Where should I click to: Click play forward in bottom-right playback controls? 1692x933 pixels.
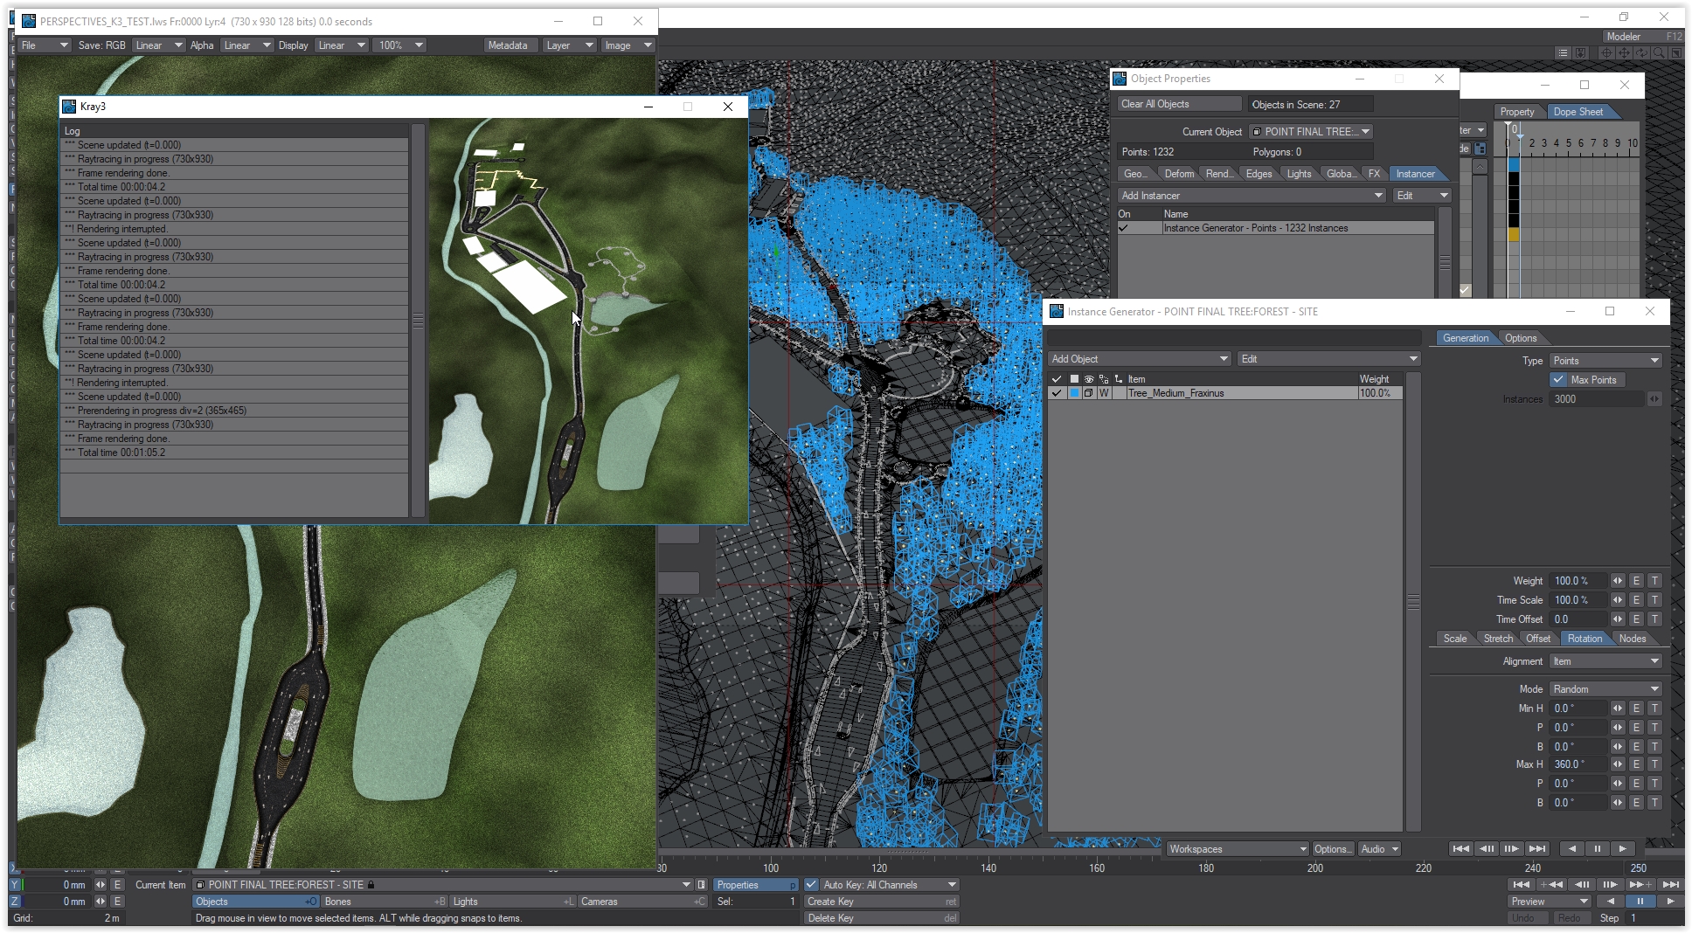click(x=1670, y=902)
